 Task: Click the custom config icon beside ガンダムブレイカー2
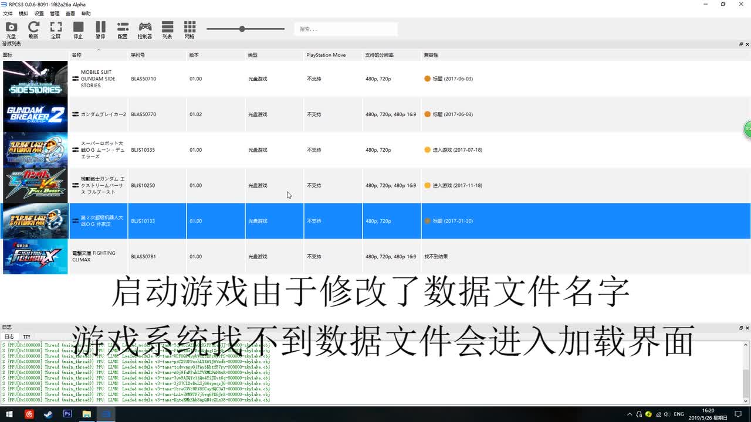click(x=75, y=114)
